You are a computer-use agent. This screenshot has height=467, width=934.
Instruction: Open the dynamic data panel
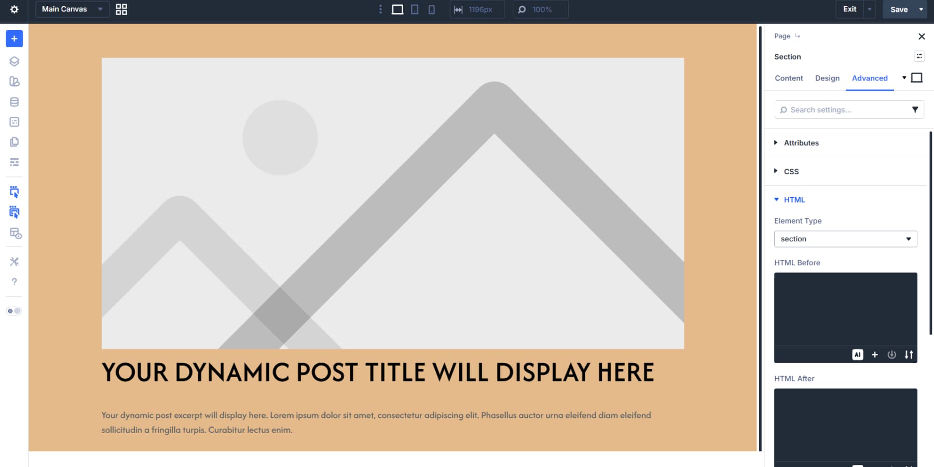(14, 102)
